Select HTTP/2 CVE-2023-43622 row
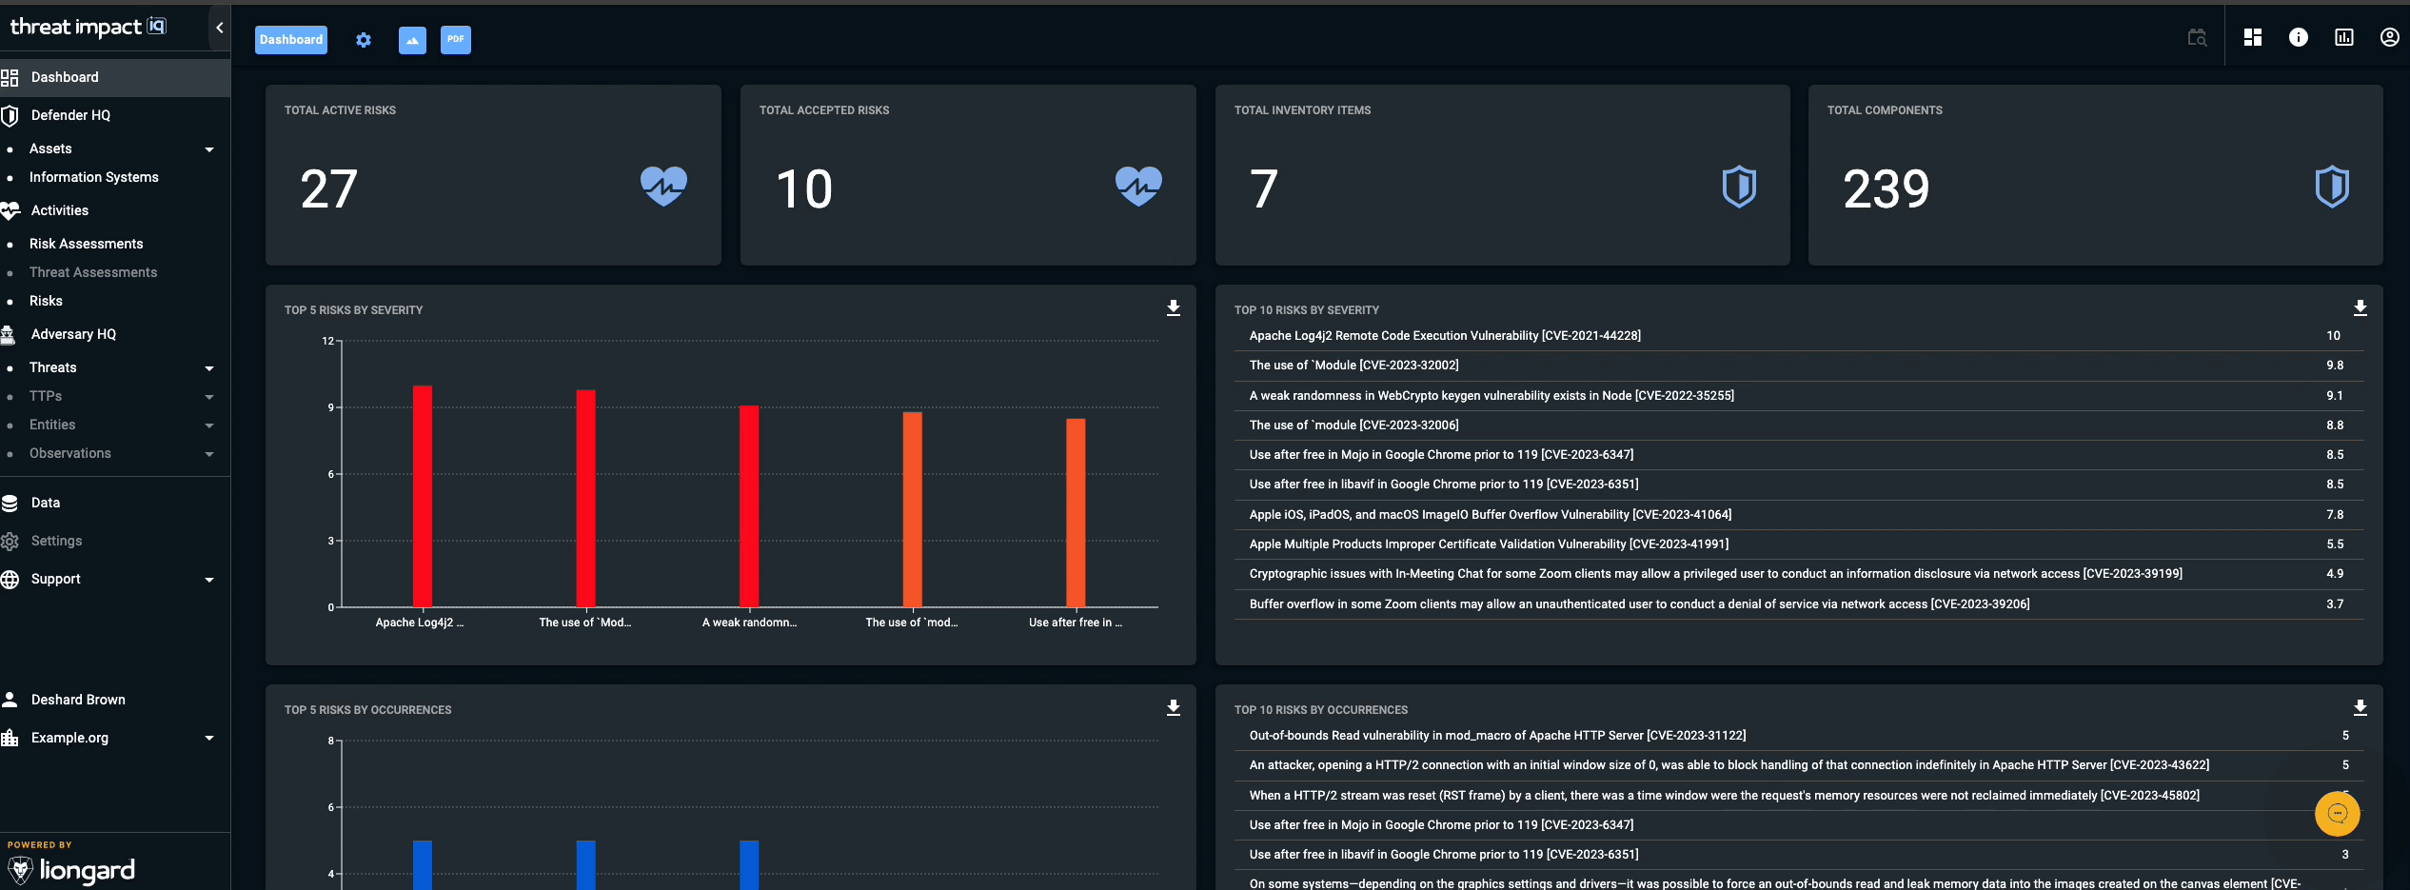Screen dimensions: 2410x890 click(1799, 765)
